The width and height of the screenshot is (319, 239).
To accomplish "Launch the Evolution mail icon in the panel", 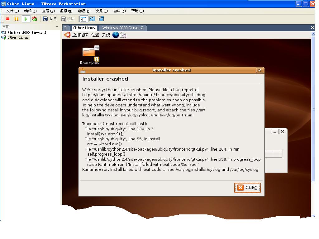I will 123,35.
